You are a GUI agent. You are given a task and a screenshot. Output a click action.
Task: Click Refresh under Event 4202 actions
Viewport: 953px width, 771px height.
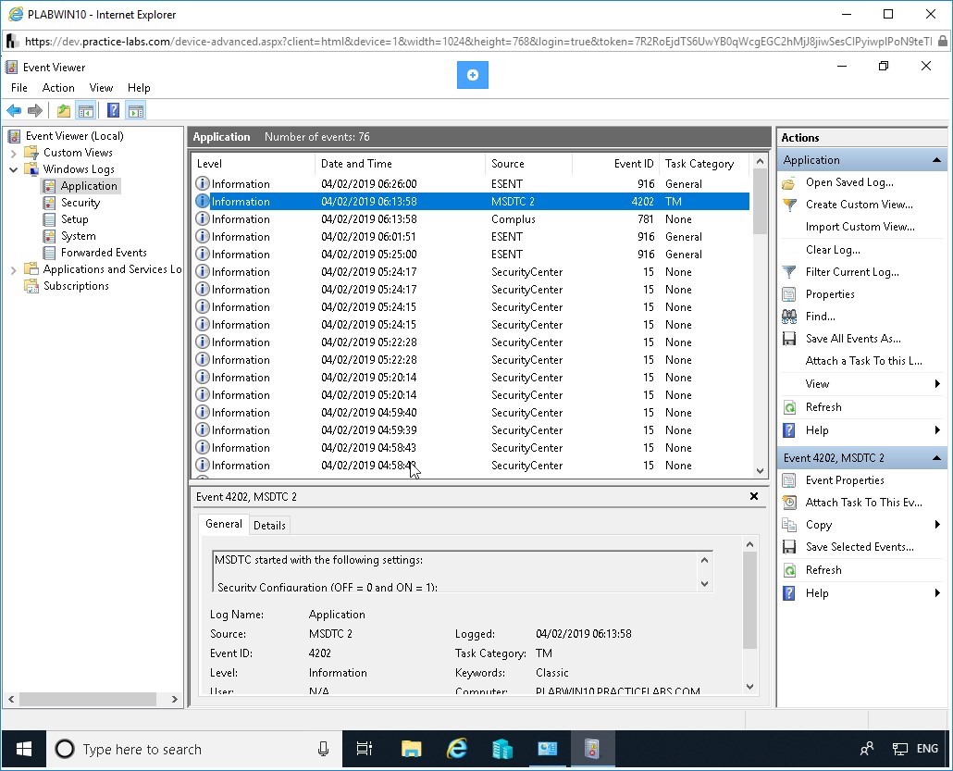click(x=823, y=570)
